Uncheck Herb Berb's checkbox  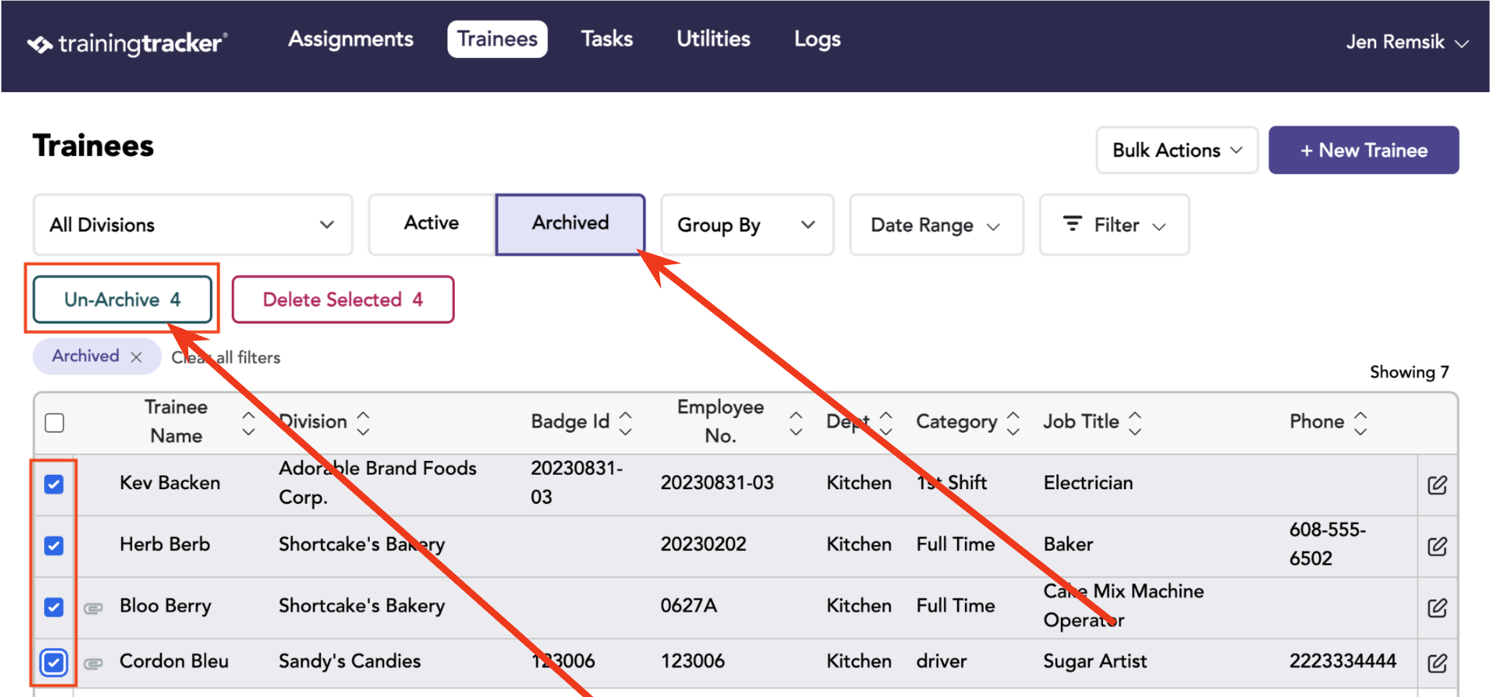[x=54, y=546]
